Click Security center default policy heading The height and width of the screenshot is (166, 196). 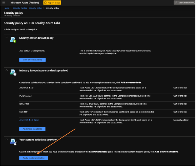click(36, 38)
